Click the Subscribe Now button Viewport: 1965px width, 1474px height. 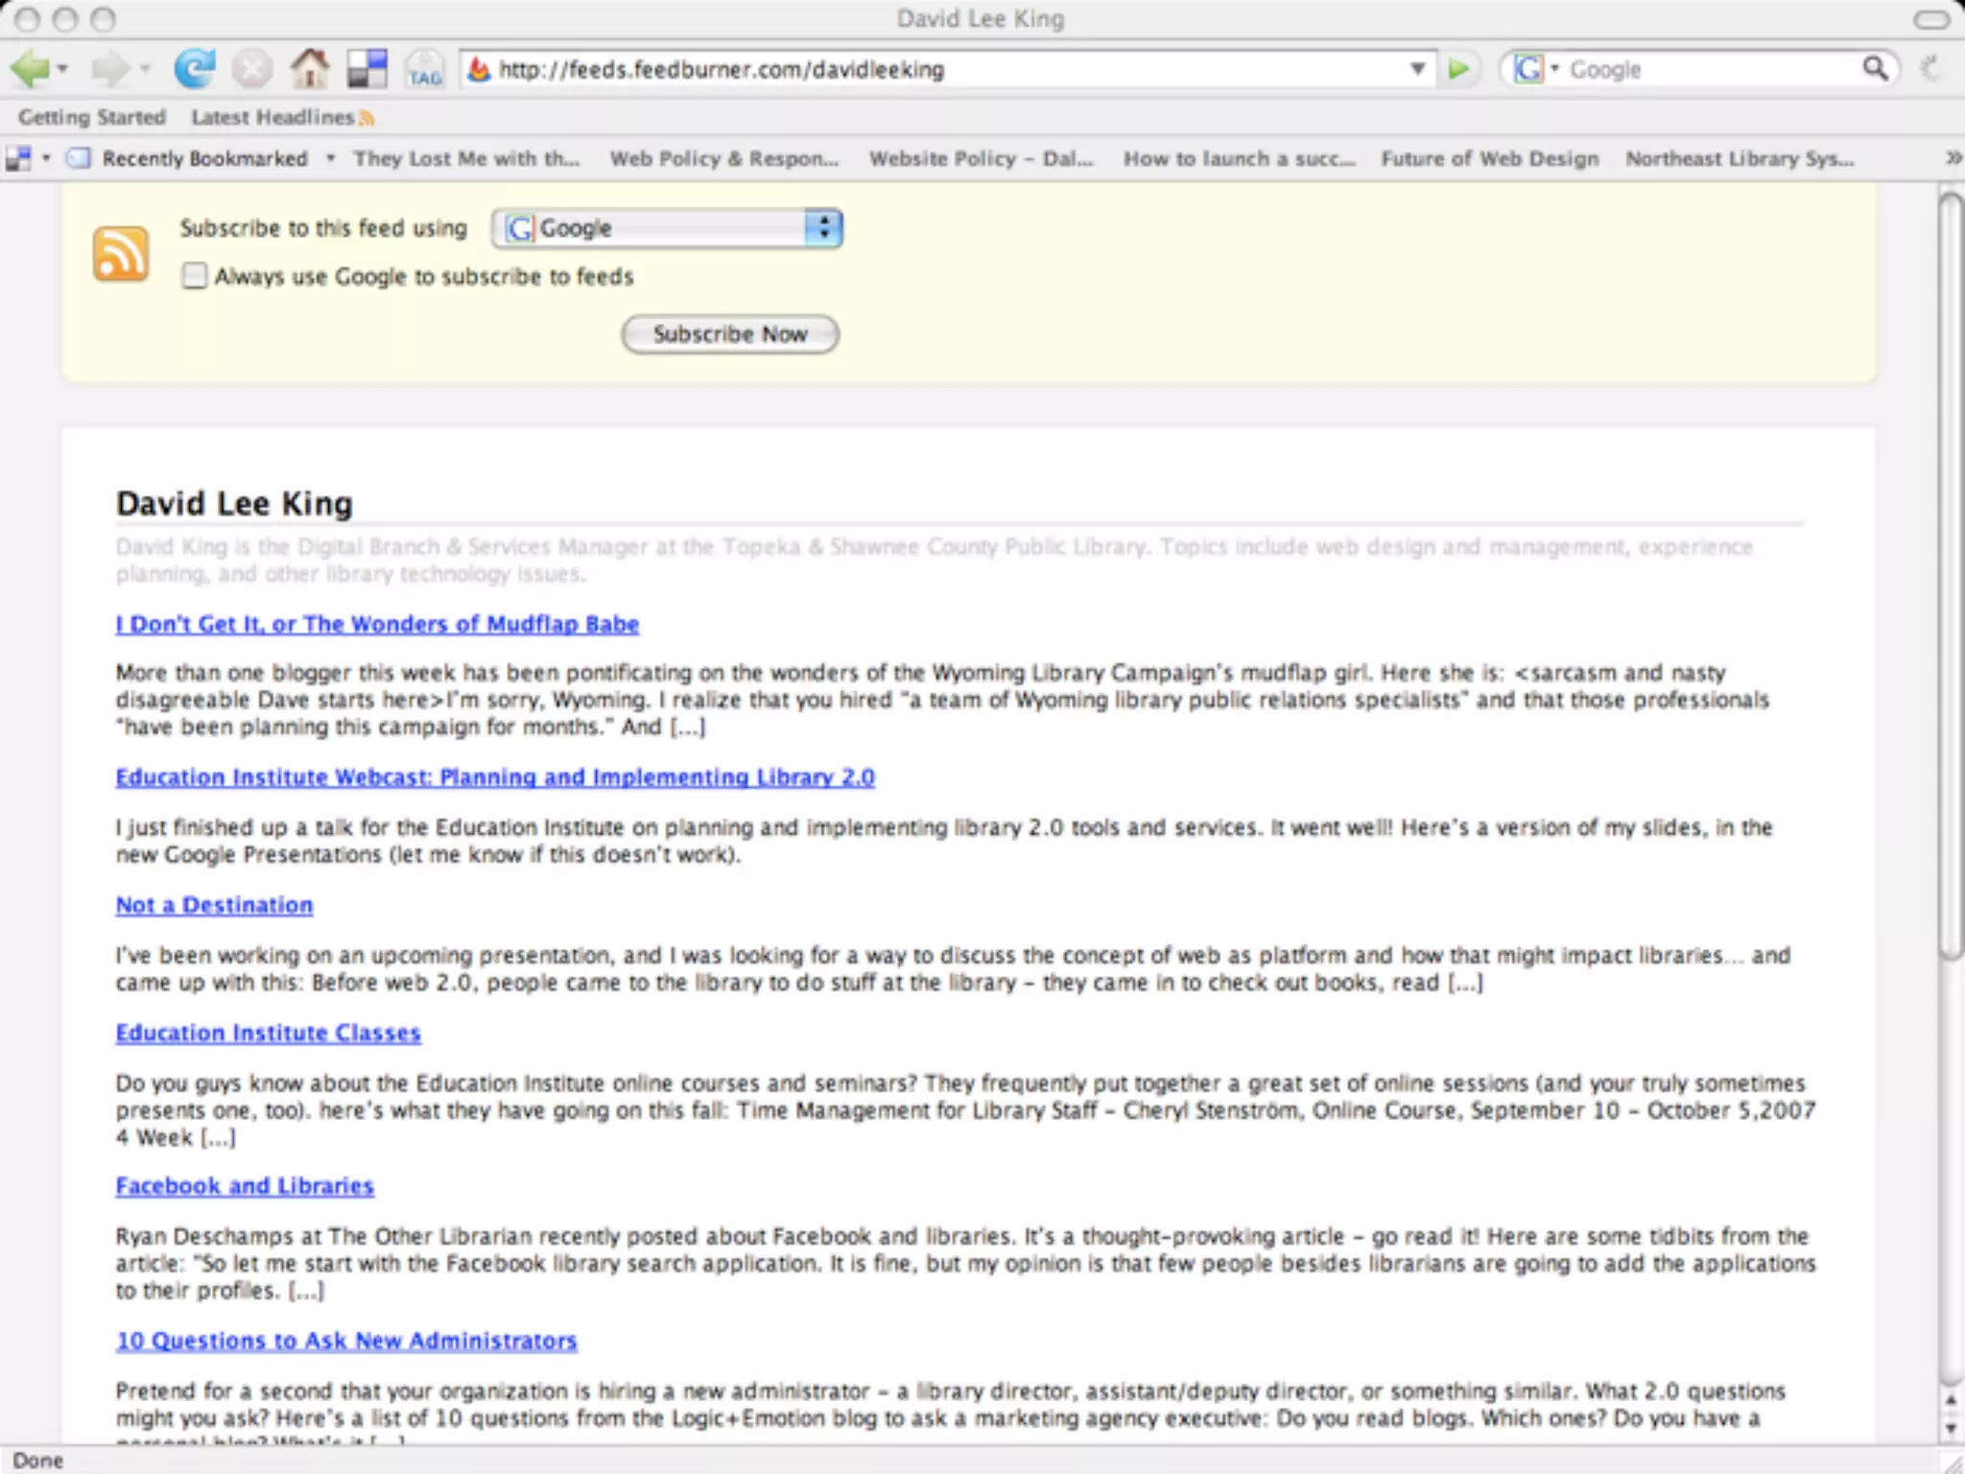[x=730, y=334]
